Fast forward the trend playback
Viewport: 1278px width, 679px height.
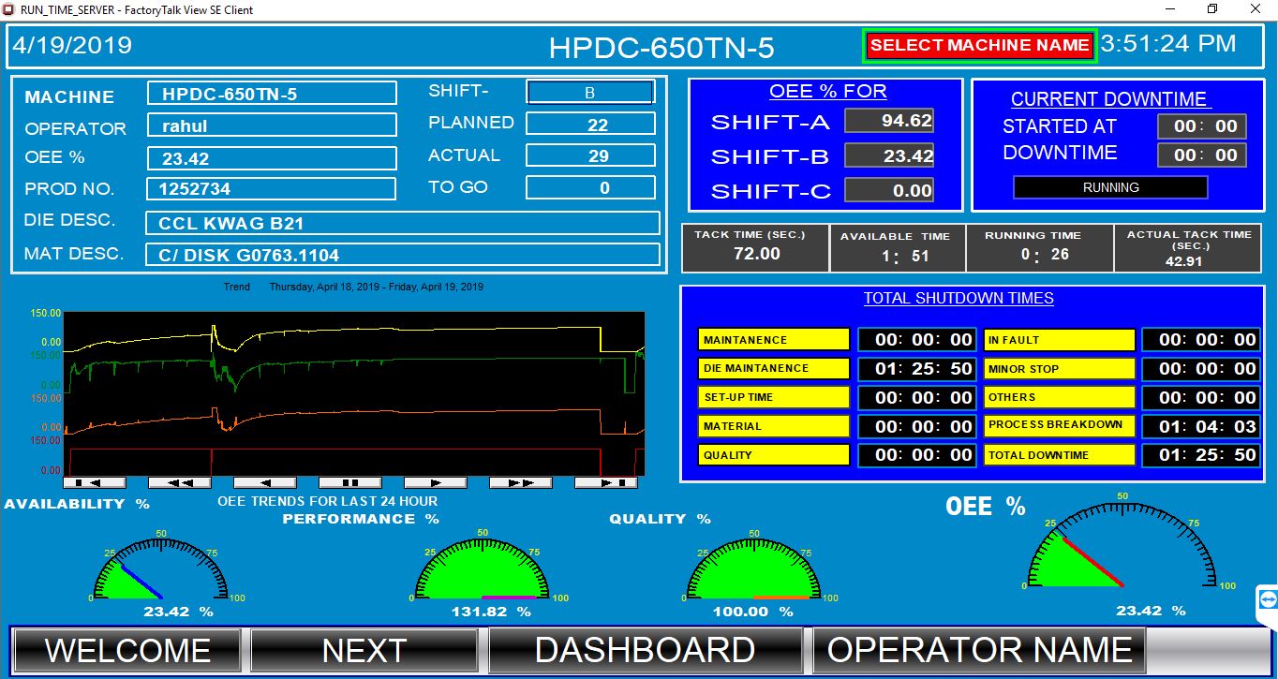[x=521, y=481]
